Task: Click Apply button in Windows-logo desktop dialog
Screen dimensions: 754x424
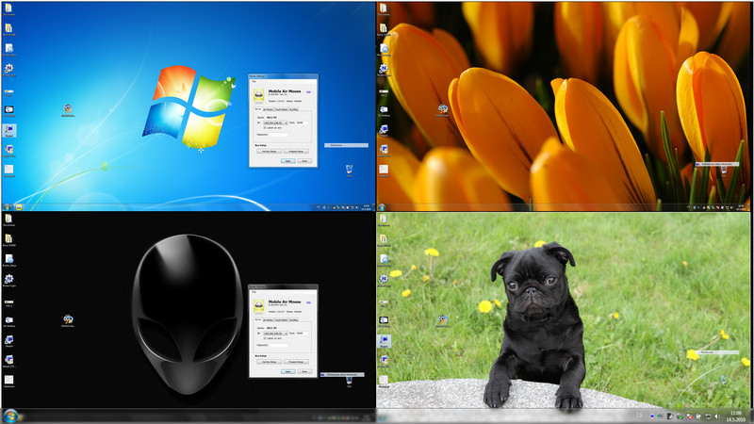Action: pyautogui.click(x=288, y=161)
